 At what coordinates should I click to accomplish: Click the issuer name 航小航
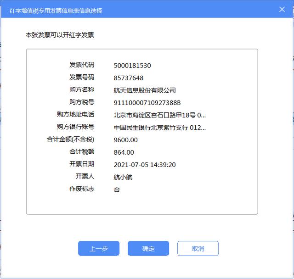(123, 177)
